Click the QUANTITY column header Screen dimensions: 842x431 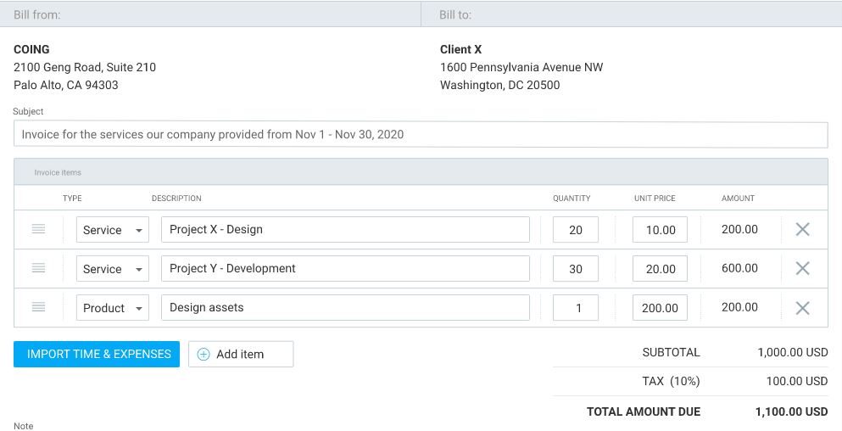pos(572,199)
